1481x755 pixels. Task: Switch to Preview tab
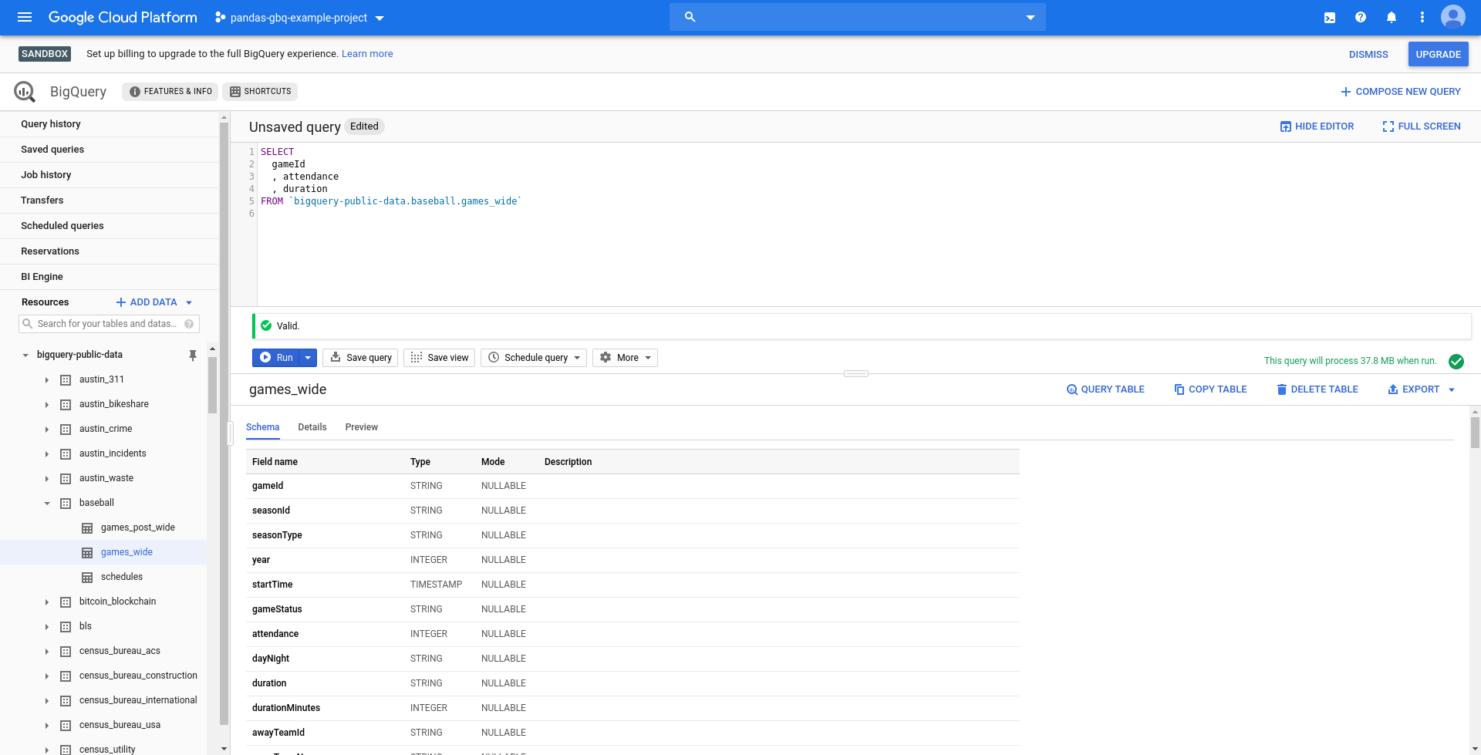[x=362, y=427]
